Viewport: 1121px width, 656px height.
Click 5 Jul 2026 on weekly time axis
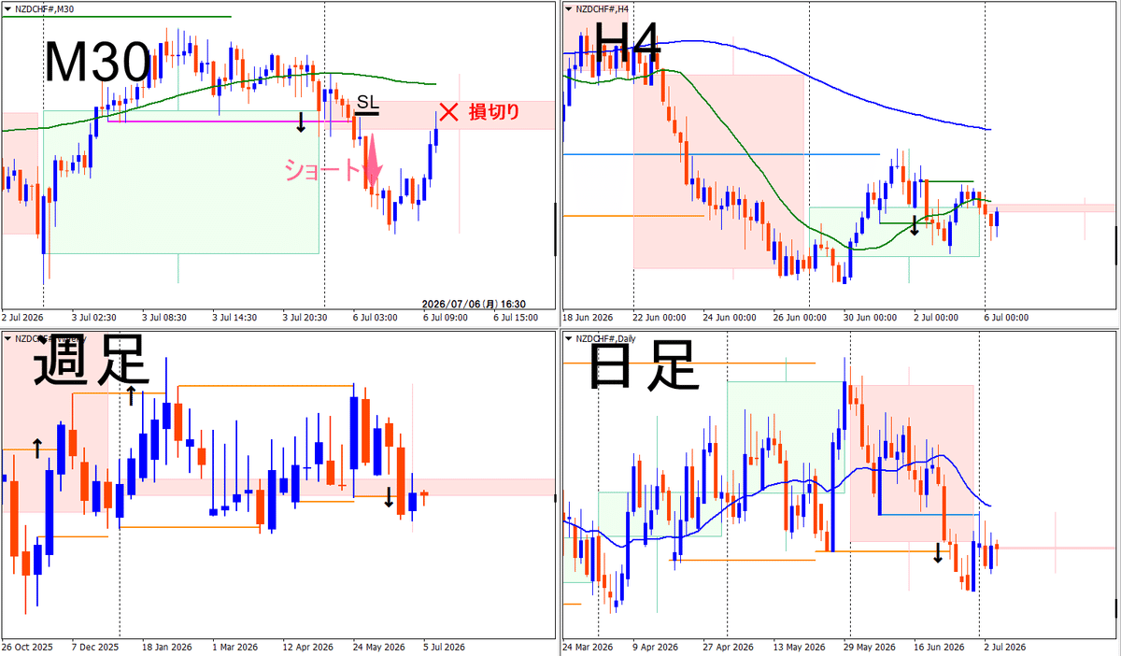tap(445, 647)
